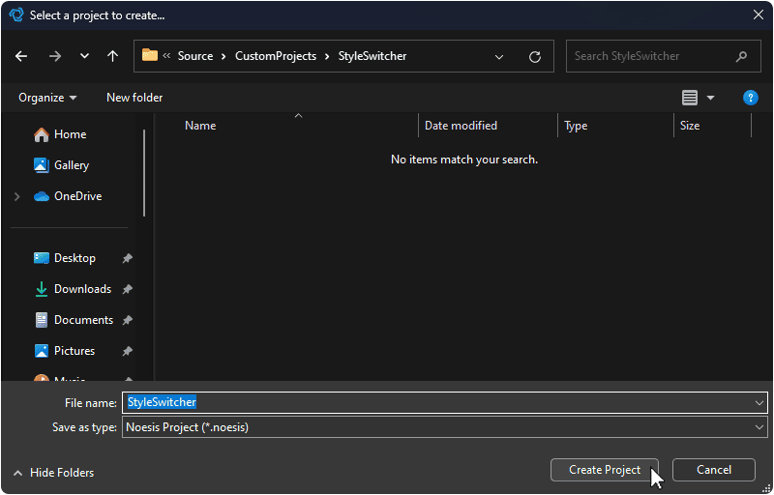Click the folder icon in address bar

click(150, 55)
